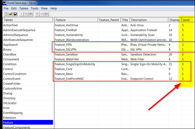Click the Feature_Parent column header

pos(109,20)
